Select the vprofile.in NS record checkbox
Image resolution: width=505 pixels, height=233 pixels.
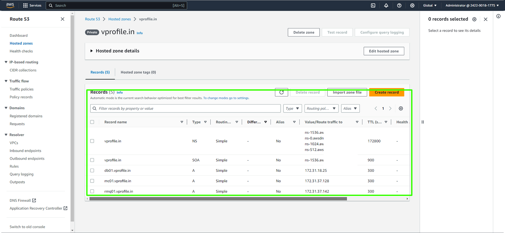tap(92, 141)
